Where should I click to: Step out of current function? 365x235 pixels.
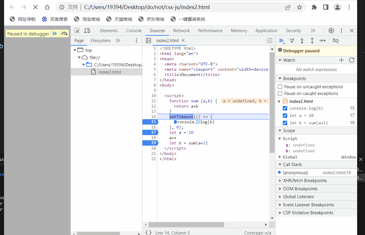tap(312, 41)
